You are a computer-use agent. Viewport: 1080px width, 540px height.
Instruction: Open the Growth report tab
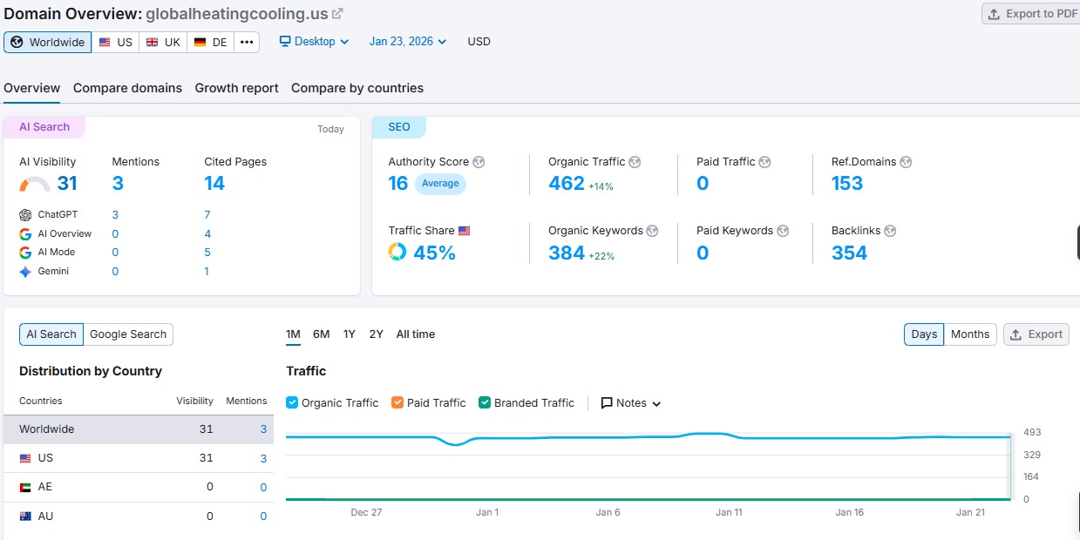236,88
